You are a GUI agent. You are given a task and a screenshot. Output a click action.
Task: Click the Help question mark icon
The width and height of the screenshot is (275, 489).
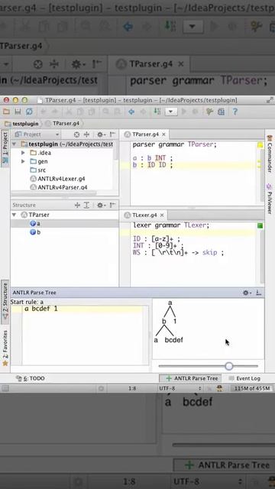tap(235, 112)
